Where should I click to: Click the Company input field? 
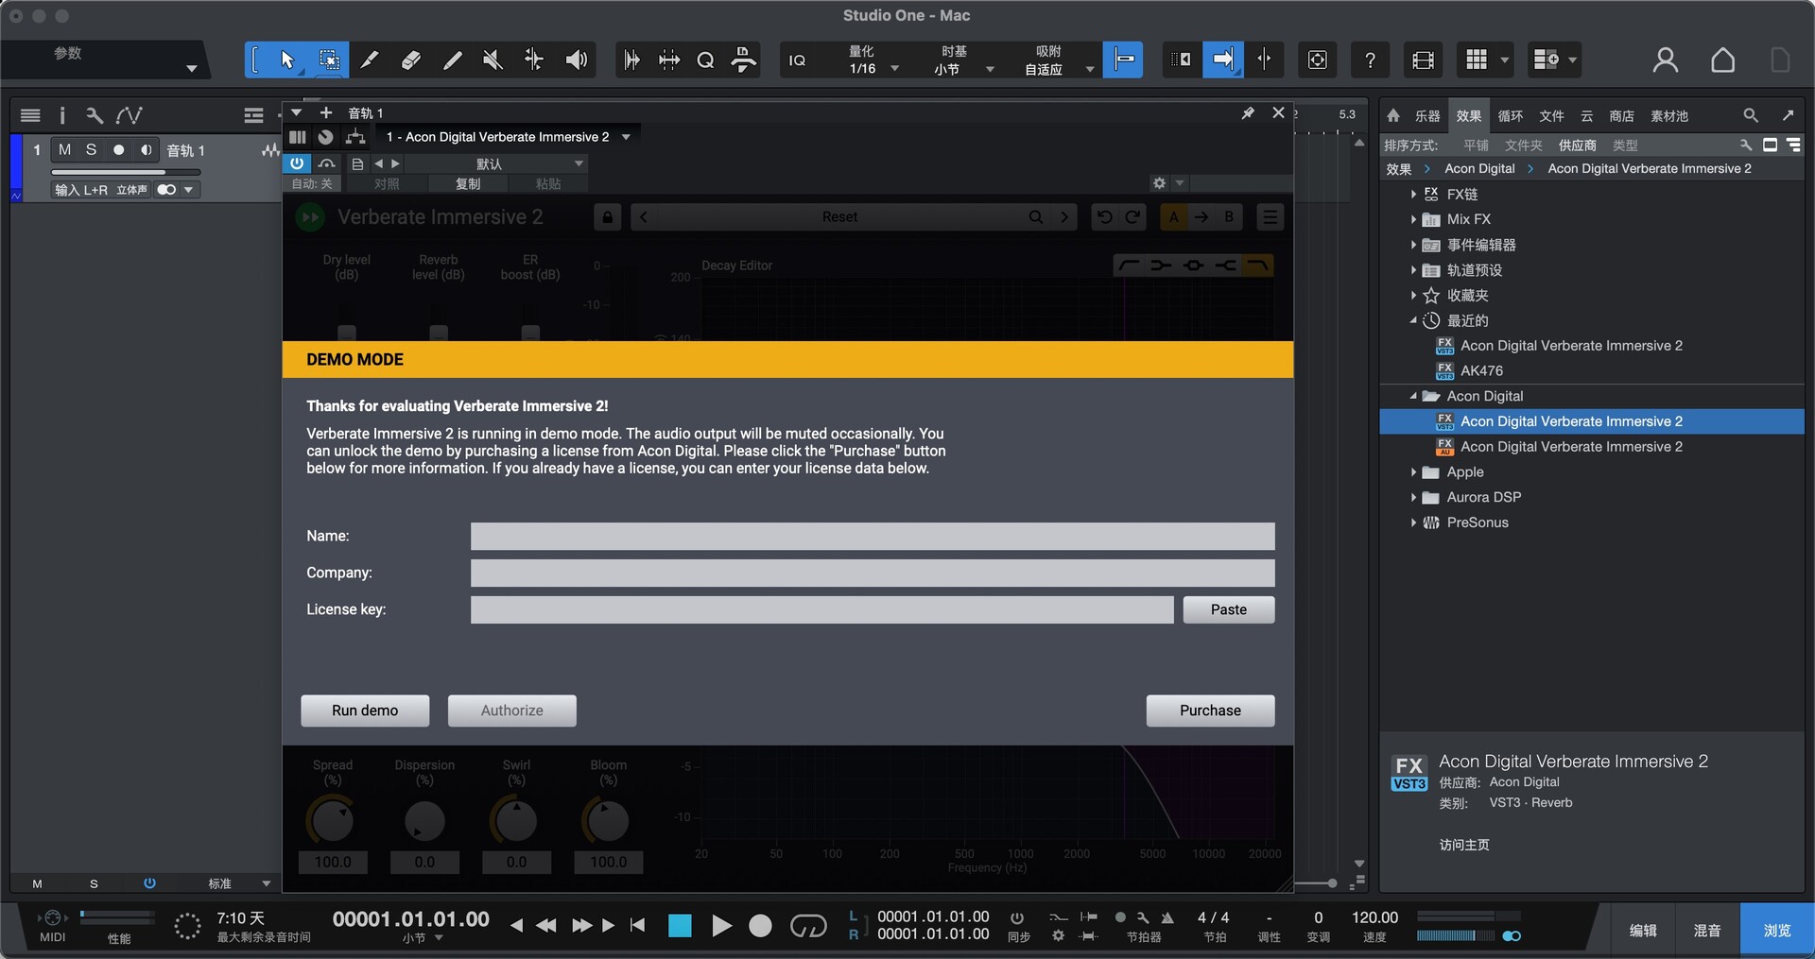(x=873, y=573)
